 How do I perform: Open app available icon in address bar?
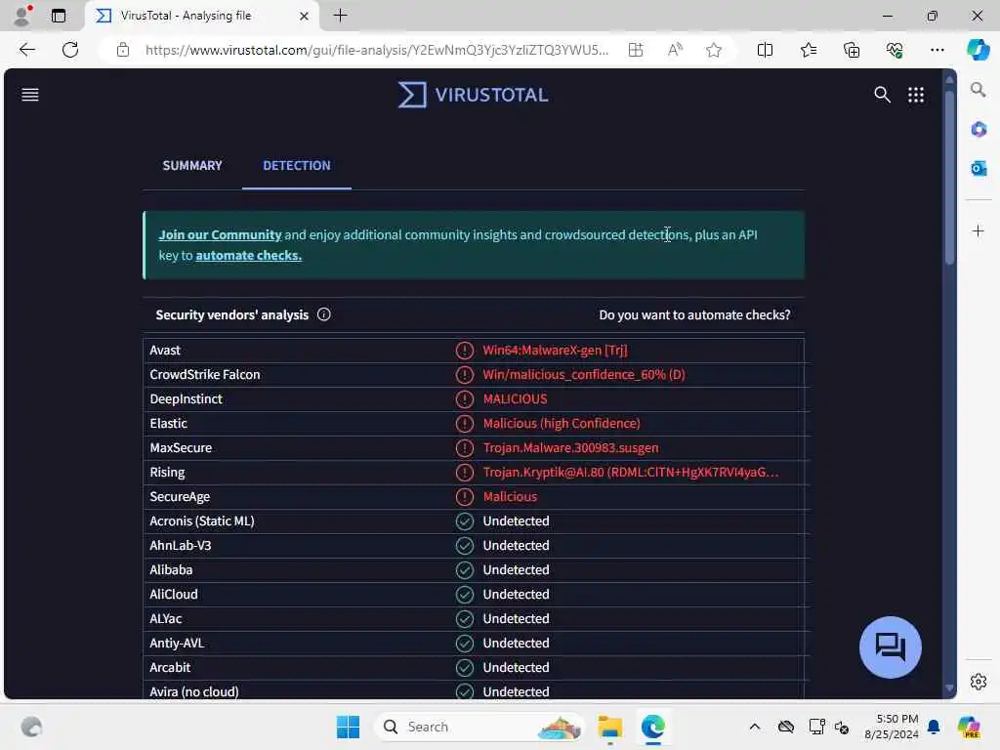pos(636,50)
